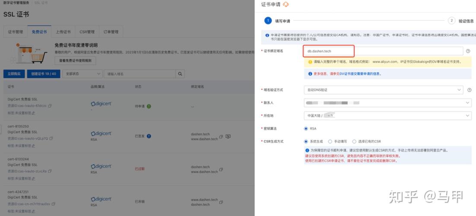Screen dimensions: 476x216
Task: Click the blue info icon beside 已签发
Action: point(149,136)
